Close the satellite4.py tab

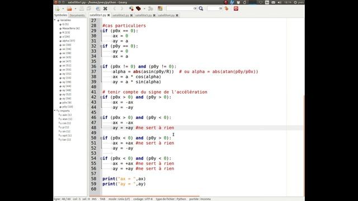coord(177,15)
